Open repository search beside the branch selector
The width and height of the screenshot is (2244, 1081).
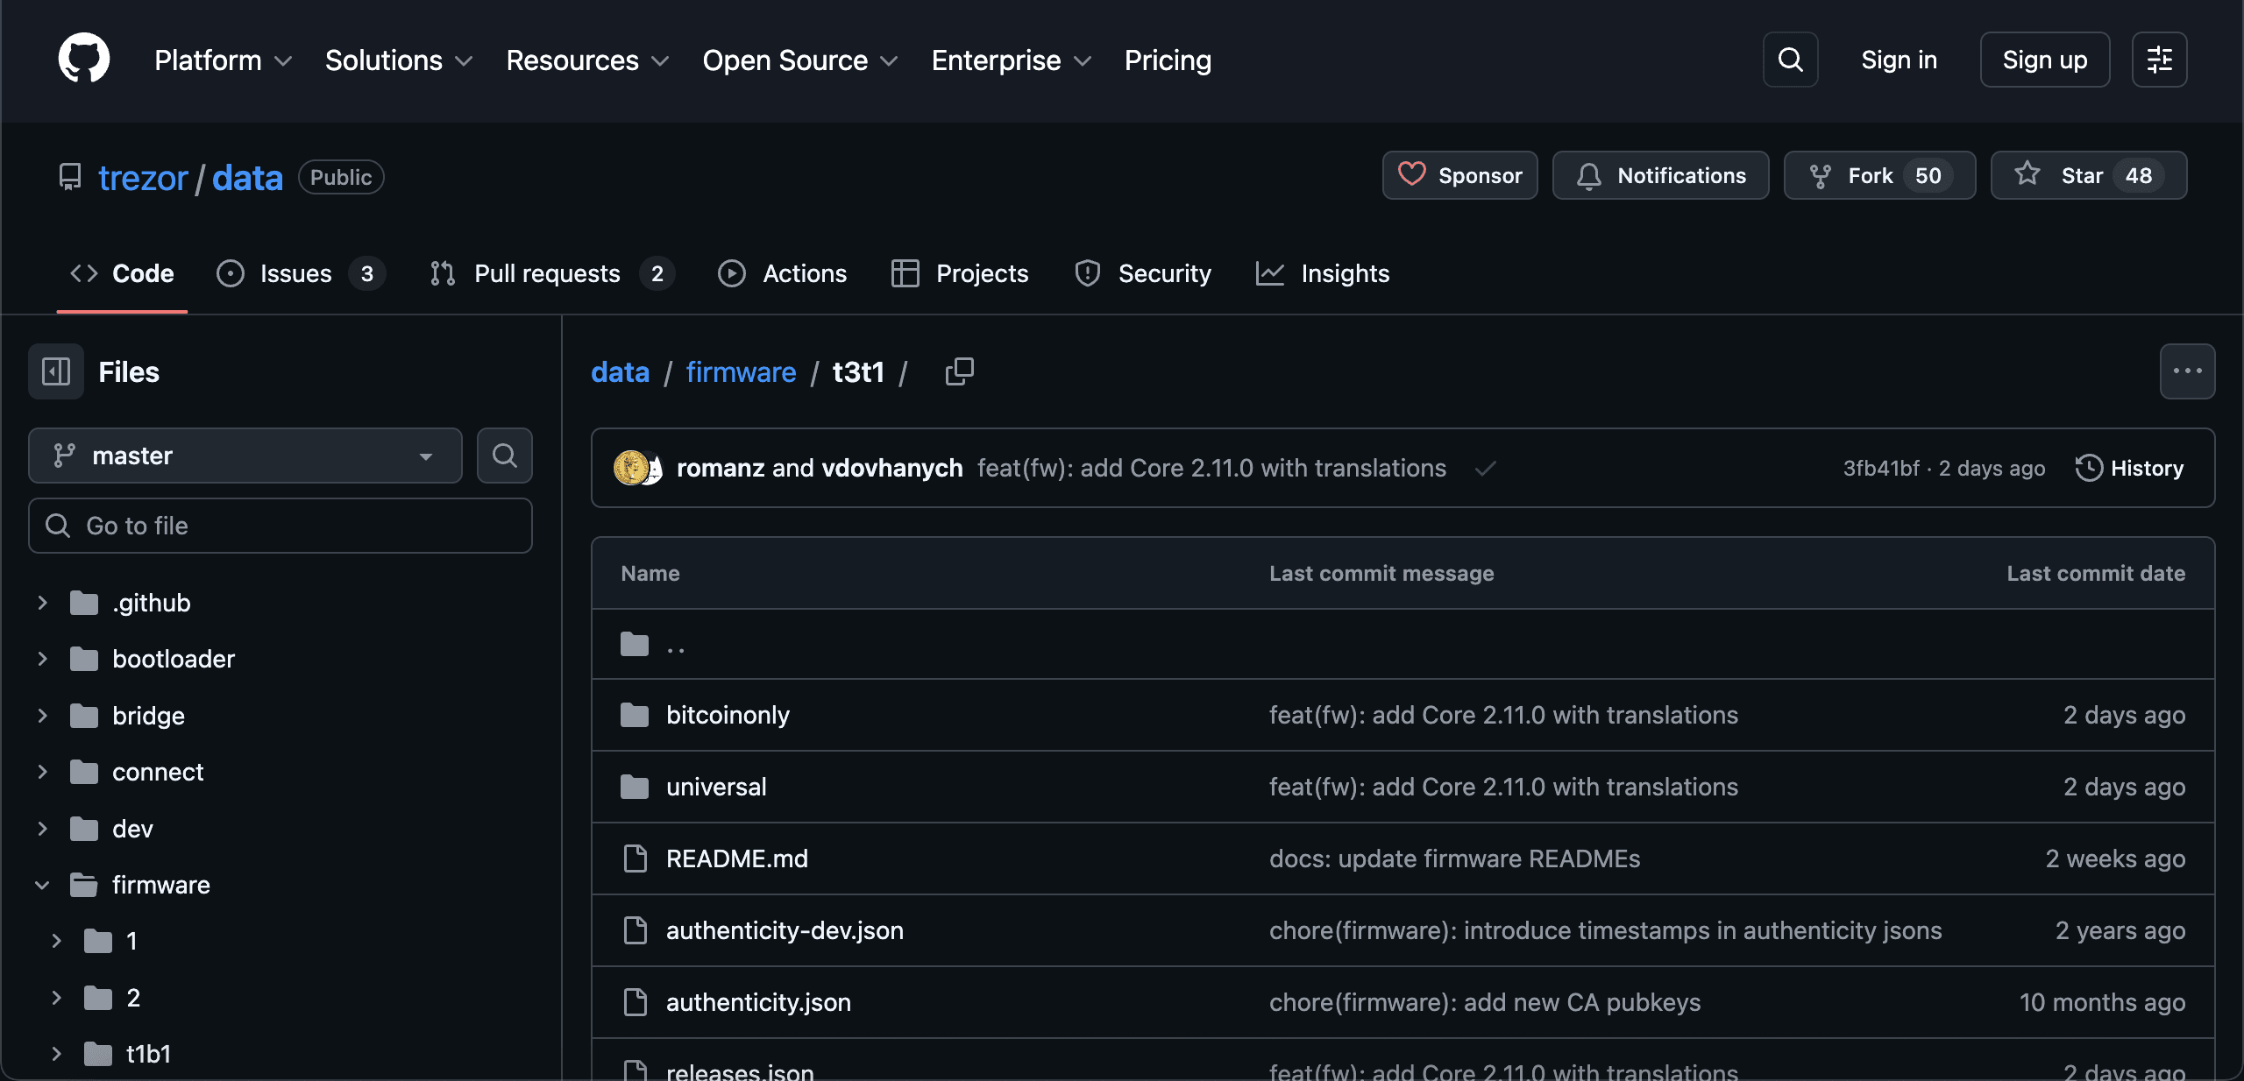[x=505, y=456]
